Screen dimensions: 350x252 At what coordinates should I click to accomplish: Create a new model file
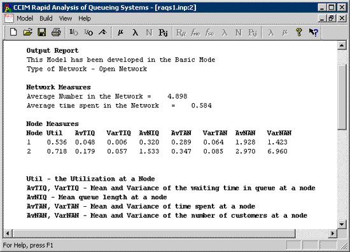13,32
